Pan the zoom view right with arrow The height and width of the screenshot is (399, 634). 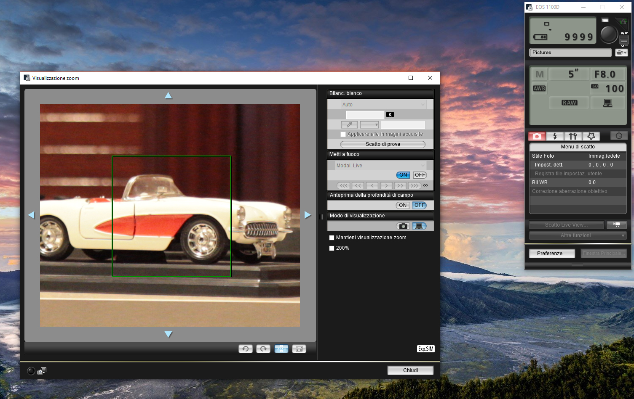tap(308, 215)
